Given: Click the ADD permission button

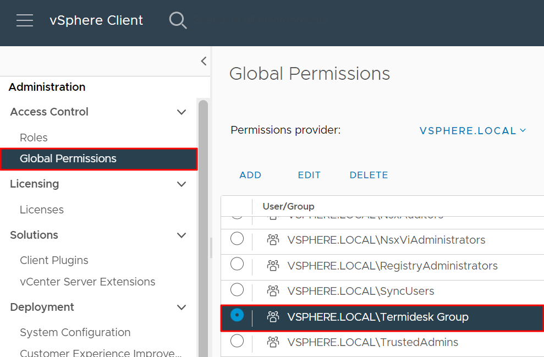Looking at the screenshot, I should (250, 175).
